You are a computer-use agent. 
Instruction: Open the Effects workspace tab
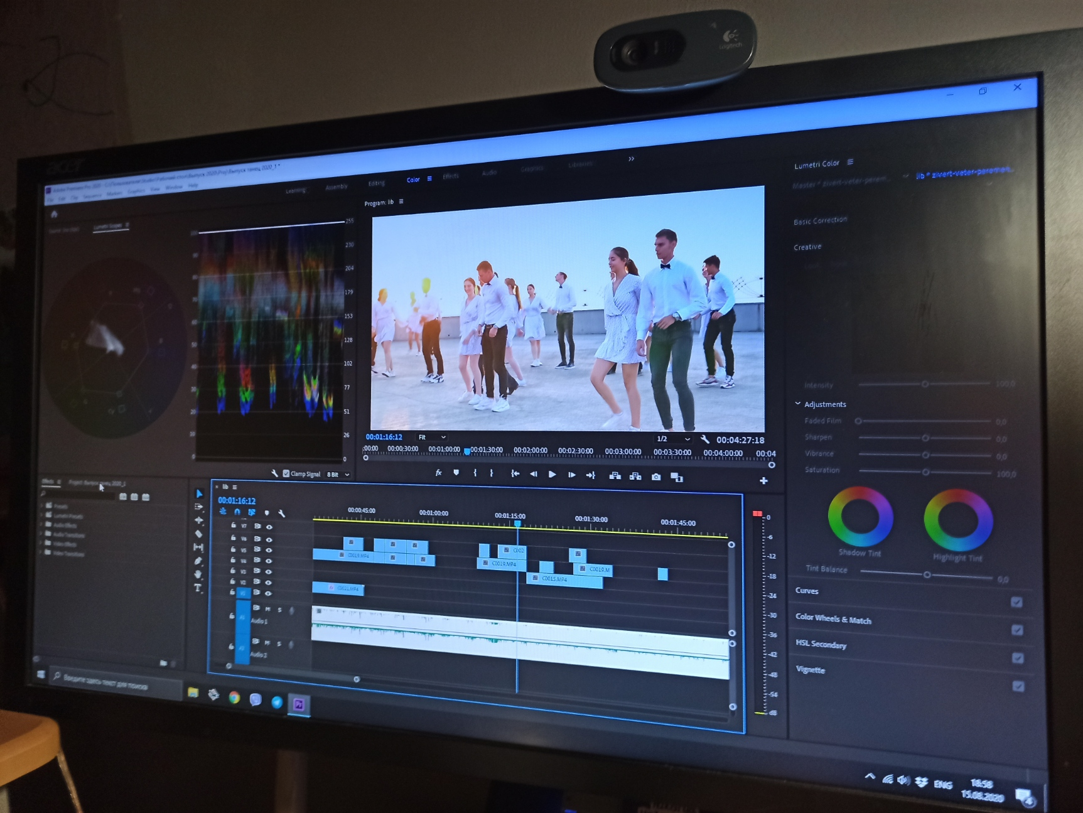[x=451, y=176]
